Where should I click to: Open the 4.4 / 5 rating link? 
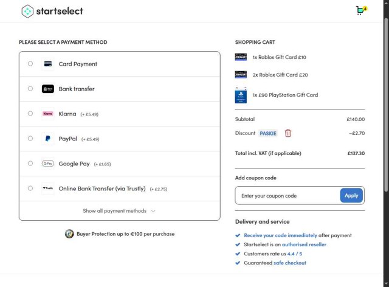[295, 254]
